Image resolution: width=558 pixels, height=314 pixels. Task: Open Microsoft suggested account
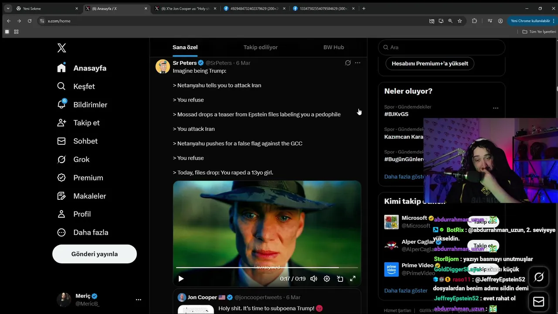[414, 218]
